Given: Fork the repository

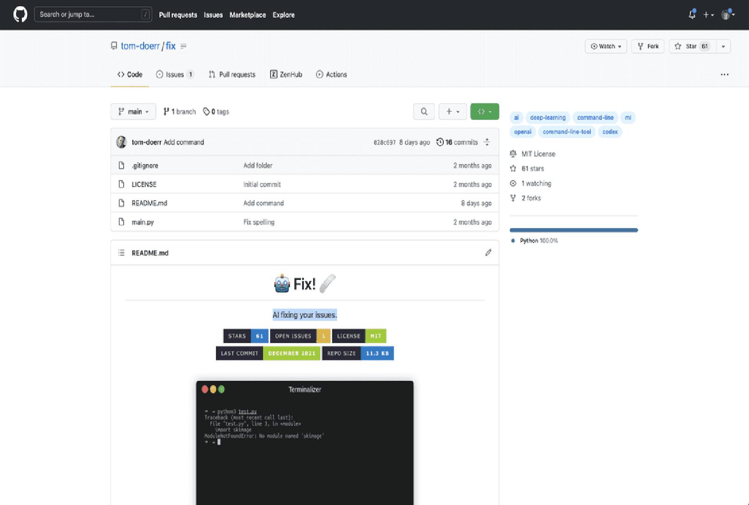Looking at the screenshot, I should [x=648, y=46].
